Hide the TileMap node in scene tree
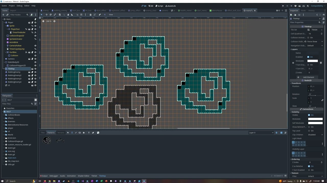Screen dimensions: 327x183 35,69
